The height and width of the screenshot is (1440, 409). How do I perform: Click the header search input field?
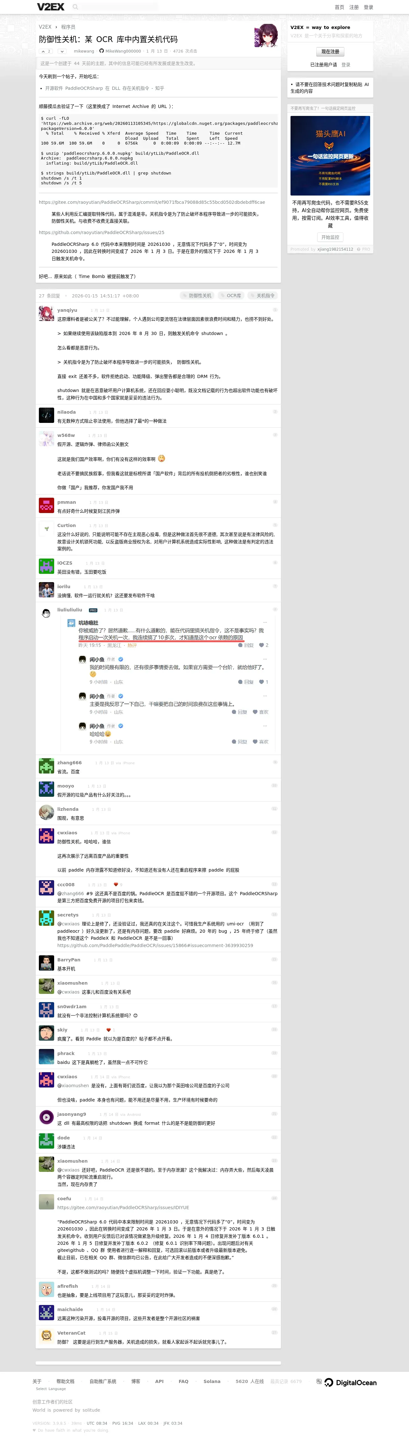tap(120, 7)
